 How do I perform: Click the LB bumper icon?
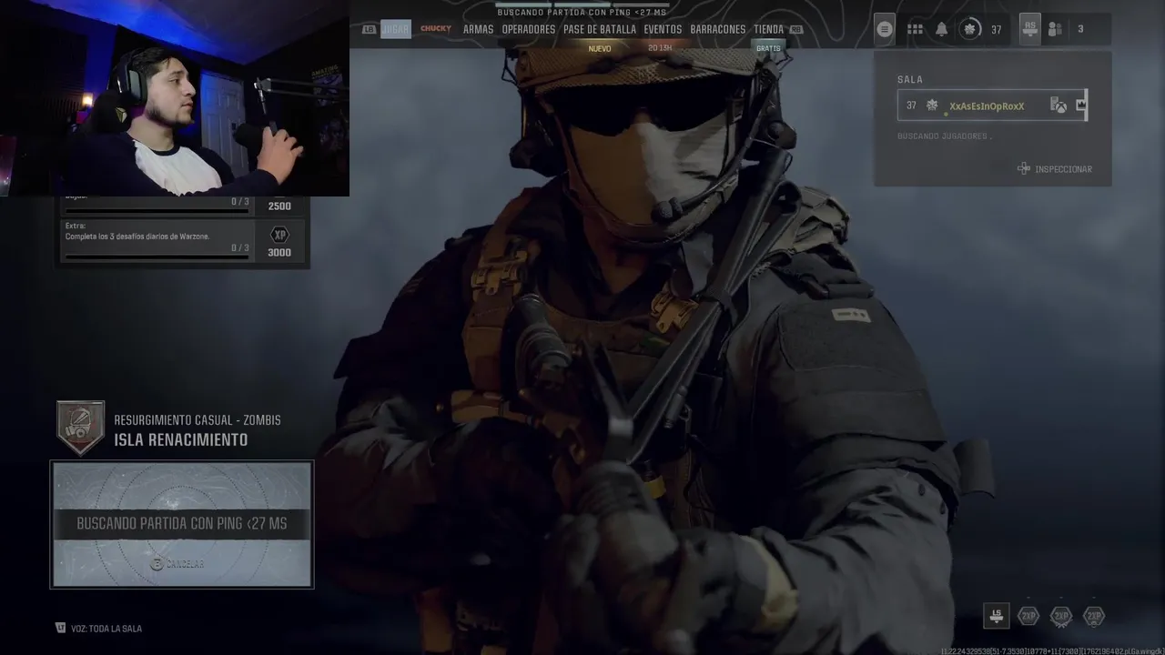point(369,29)
